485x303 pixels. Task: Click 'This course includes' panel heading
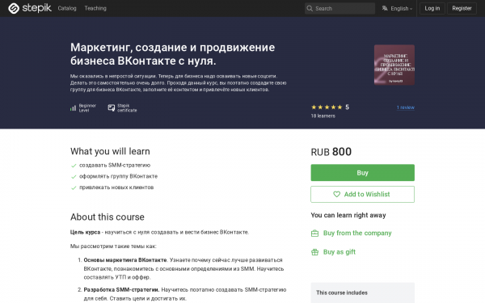[342, 292]
